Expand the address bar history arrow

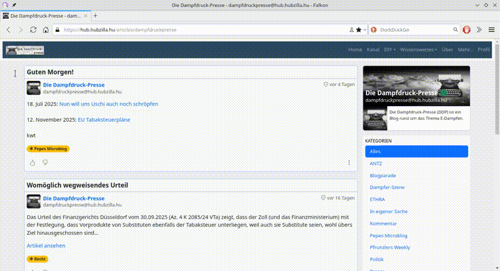365,30
